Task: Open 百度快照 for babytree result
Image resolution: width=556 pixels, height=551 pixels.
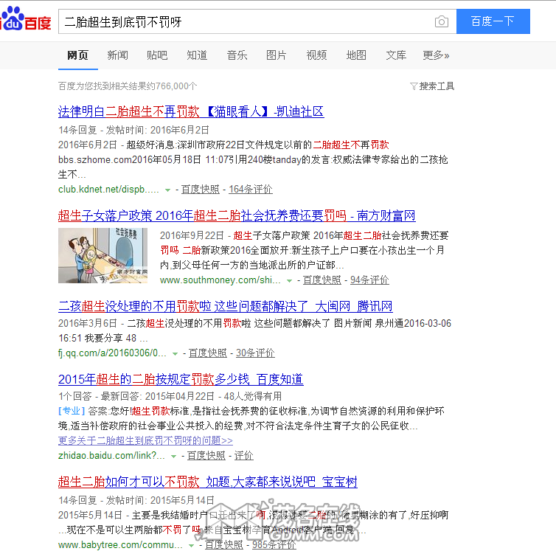Action: tap(224, 545)
